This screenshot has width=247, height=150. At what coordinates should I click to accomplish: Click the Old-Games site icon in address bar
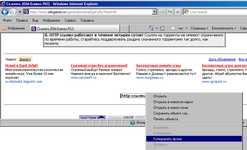[26, 12]
